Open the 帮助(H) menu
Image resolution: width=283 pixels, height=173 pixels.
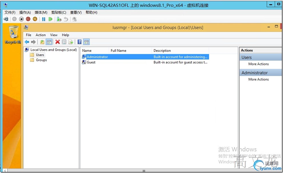click(x=91, y=13)
